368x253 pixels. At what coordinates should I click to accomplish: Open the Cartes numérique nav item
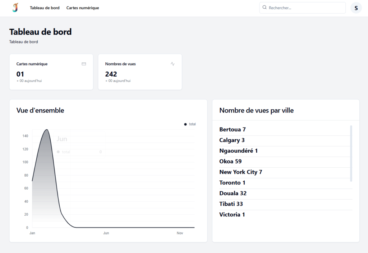[83, 8]
